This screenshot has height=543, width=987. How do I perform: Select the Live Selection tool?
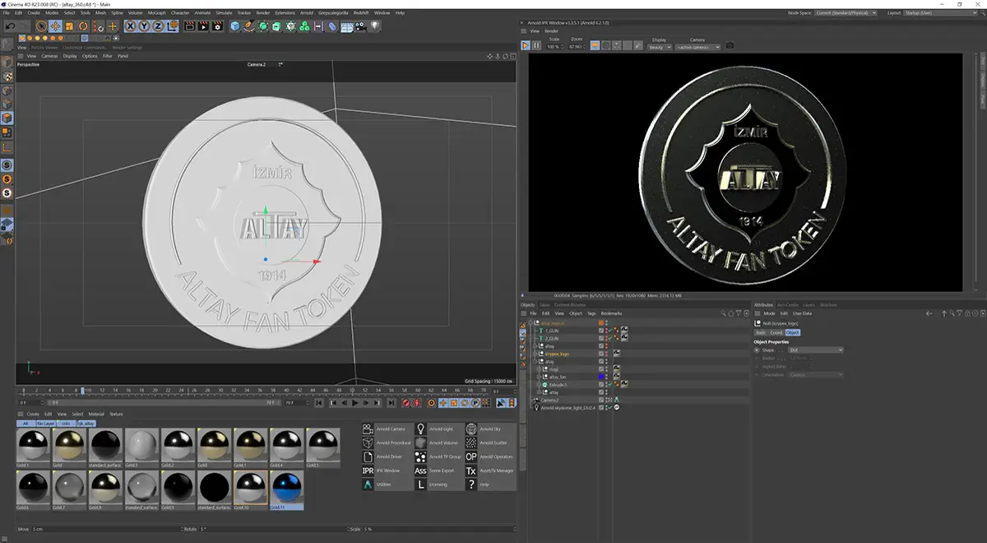pyautogui.click(x=42, y=26)
